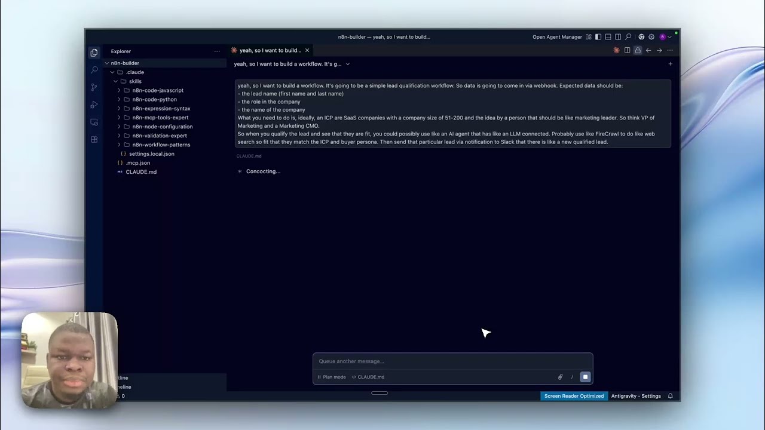
Task: Go back with the left arrow
Action: 648,50
